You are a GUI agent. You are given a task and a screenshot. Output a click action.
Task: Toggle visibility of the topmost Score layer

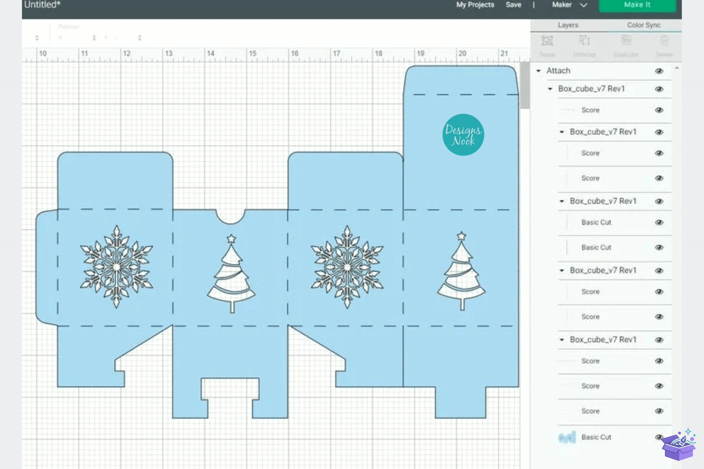click(x=659, y=110)
